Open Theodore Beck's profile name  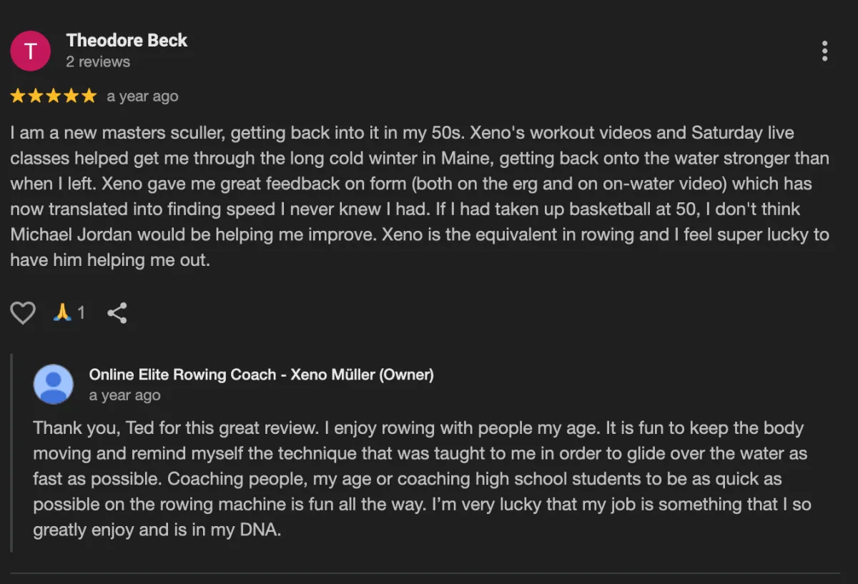(x=127, y=40)
